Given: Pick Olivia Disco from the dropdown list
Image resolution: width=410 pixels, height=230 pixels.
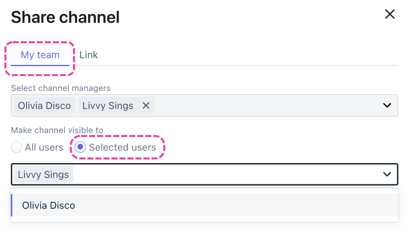Looking at the screenshot, I should click(x=49, y=206).
